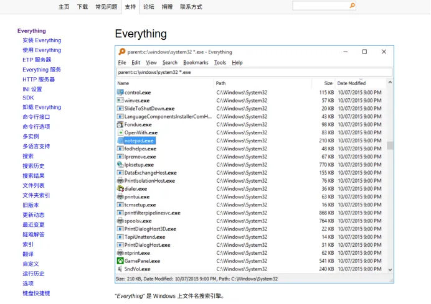The image size is (431, 304).
Task: Click the results list scrollbar thumb
Action: coord(390,145)
